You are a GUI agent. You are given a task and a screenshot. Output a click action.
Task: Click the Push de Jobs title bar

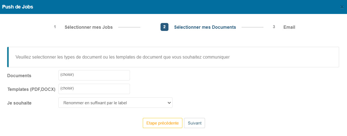click(x=173, y=7)
